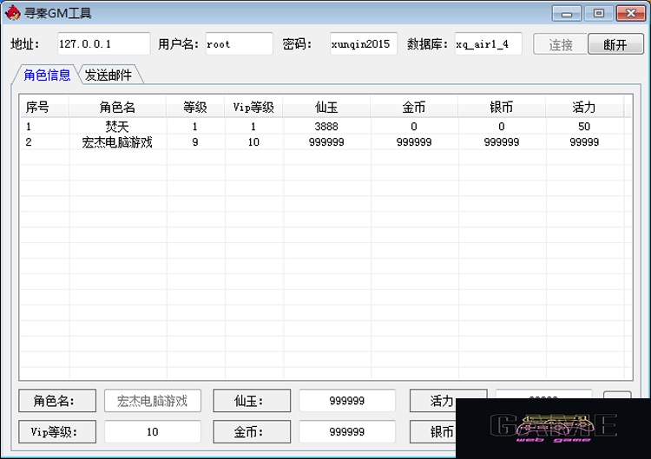Click the 金币: button at the bottom
Image resolution: width=651 pixels, height=459 pixels.
pos(252,431)
